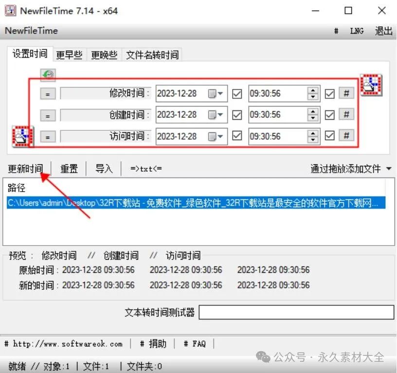Click the # FAQ link
The height and width of the screenshot is (373, 397).
click(x=195, y=344)
